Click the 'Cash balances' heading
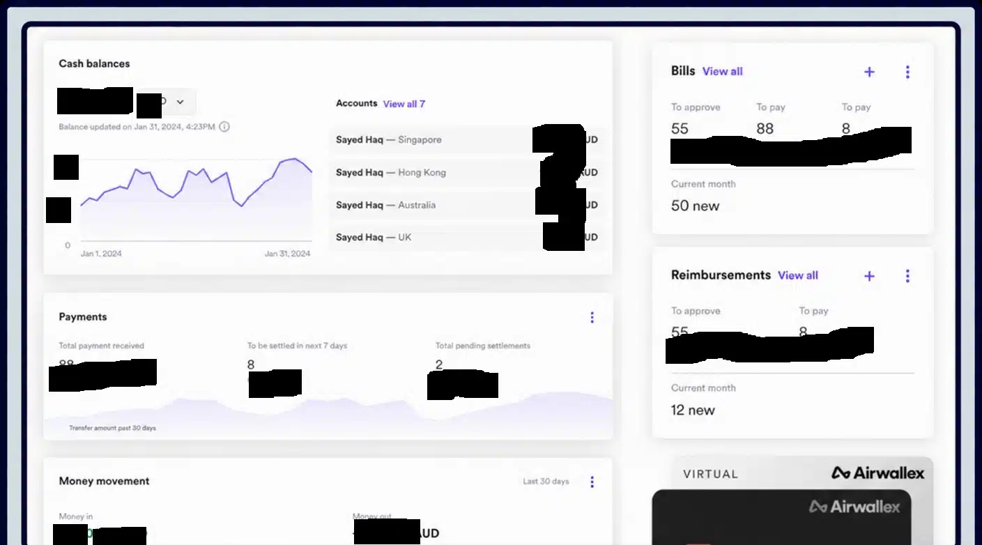982x545 pixels. point(94,63)
